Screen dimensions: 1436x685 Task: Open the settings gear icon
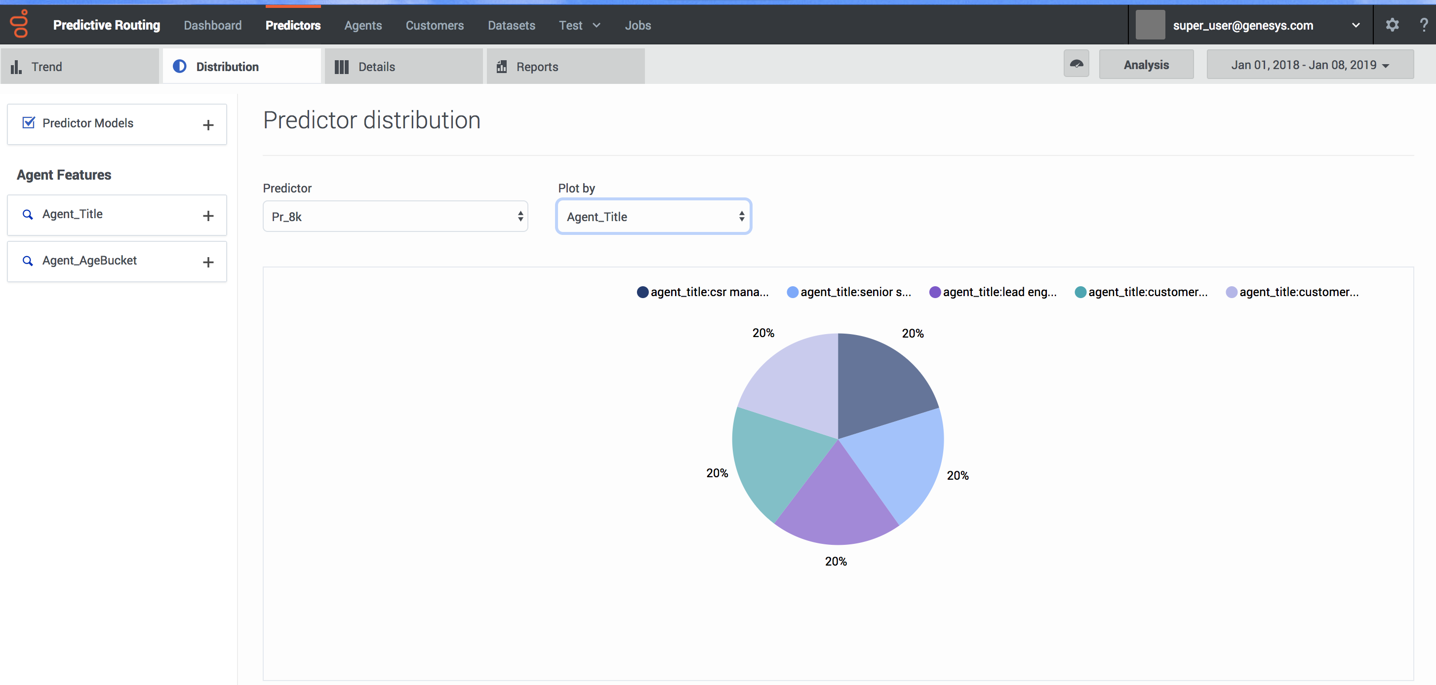(1392, 25)
